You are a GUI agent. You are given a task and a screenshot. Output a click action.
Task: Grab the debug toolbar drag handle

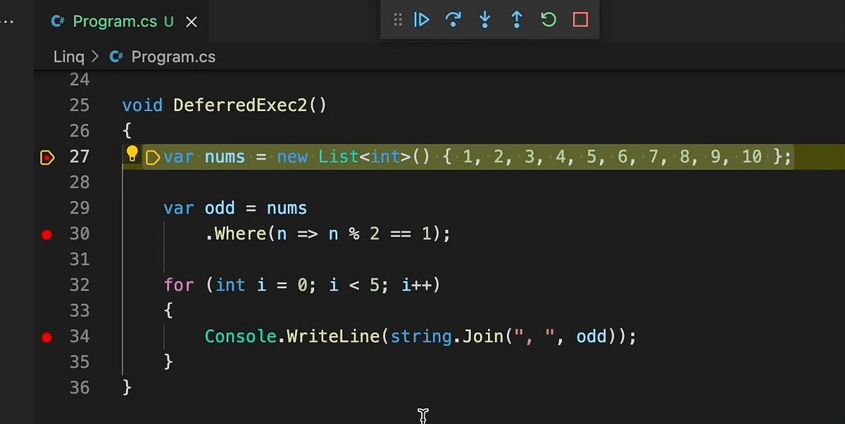397,20
